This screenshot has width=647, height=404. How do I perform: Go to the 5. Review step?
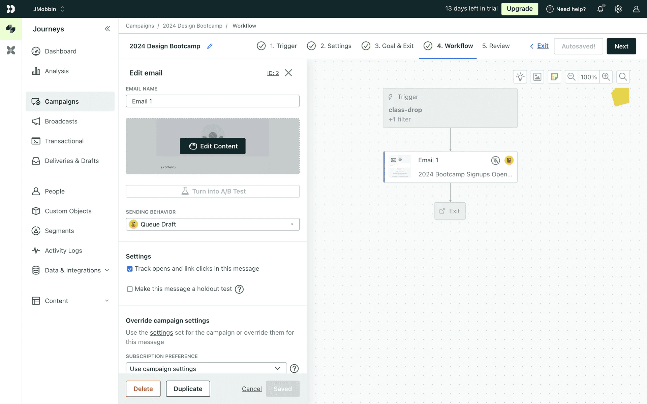(496, 46)
